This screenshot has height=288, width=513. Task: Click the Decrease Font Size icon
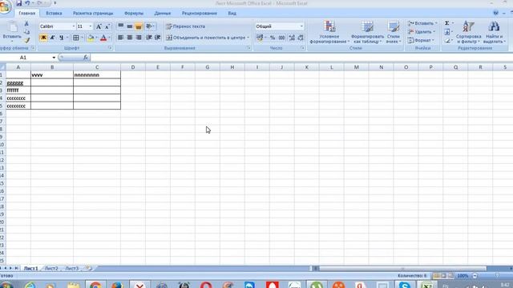pos(107,26)
